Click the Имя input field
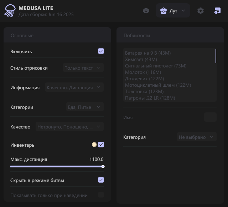This screenshot has width=228, height=207. pyautogui.click(x=210, y=117)
